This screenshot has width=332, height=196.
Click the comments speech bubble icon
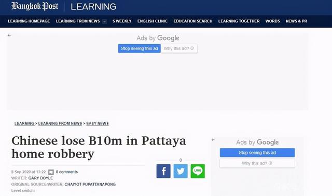51,172
